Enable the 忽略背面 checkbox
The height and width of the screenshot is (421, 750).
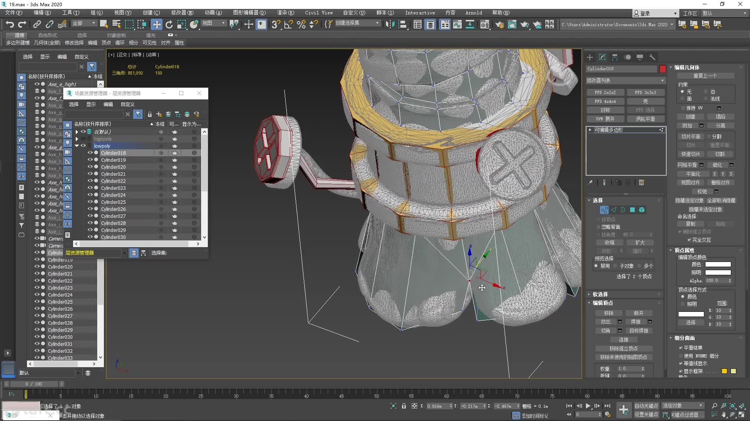click(598, 227)
